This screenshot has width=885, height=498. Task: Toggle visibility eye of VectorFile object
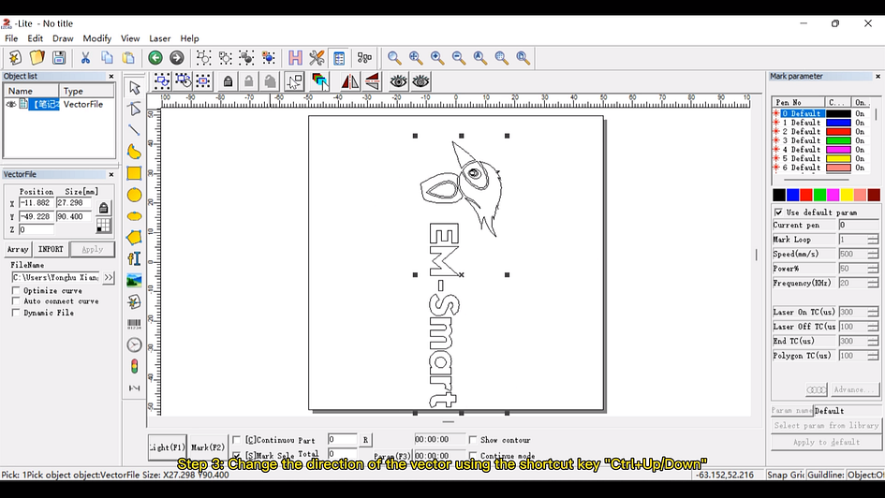click(10, 104)
